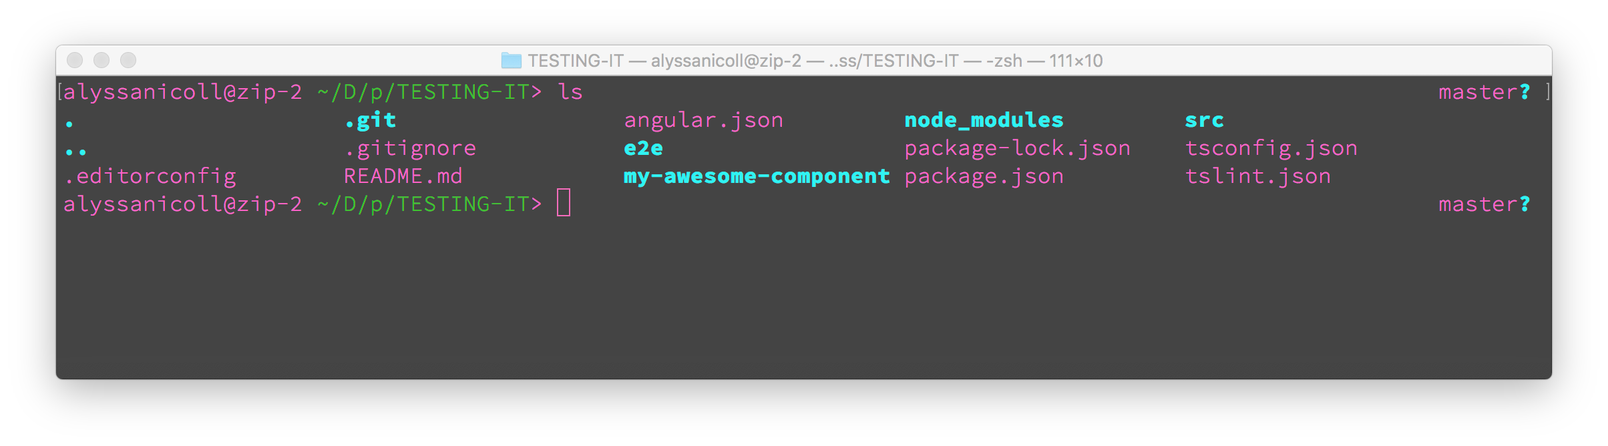Click the .git directory name
Viewport: 1608px width, 446px height.
click(x=371, y=120)
